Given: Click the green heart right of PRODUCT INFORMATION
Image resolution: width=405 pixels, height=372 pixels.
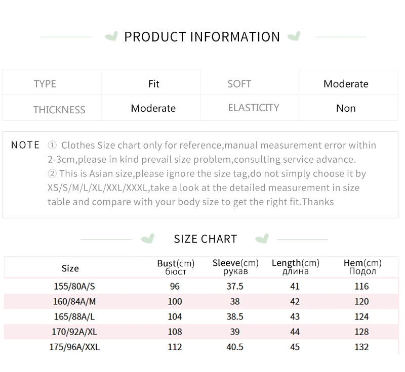Looking at the screenshot, I should coord(294,36).
